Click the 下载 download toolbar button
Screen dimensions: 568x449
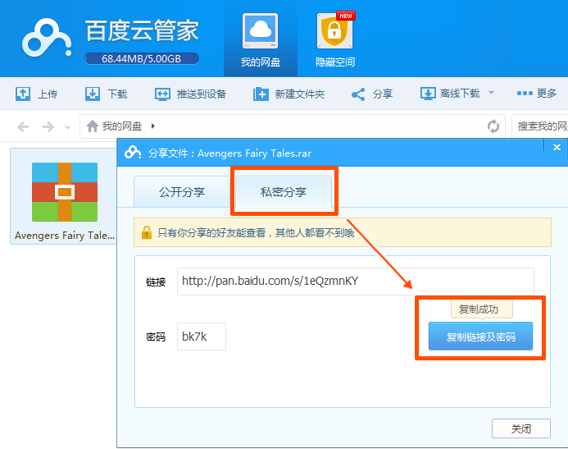pos(106,94)
